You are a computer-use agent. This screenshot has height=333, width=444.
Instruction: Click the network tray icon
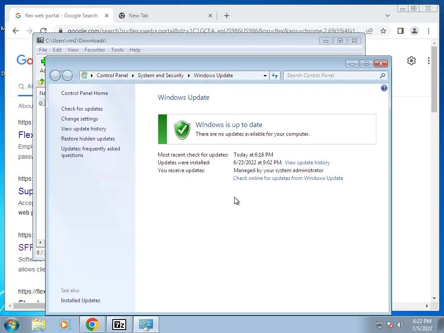(379, 325)
